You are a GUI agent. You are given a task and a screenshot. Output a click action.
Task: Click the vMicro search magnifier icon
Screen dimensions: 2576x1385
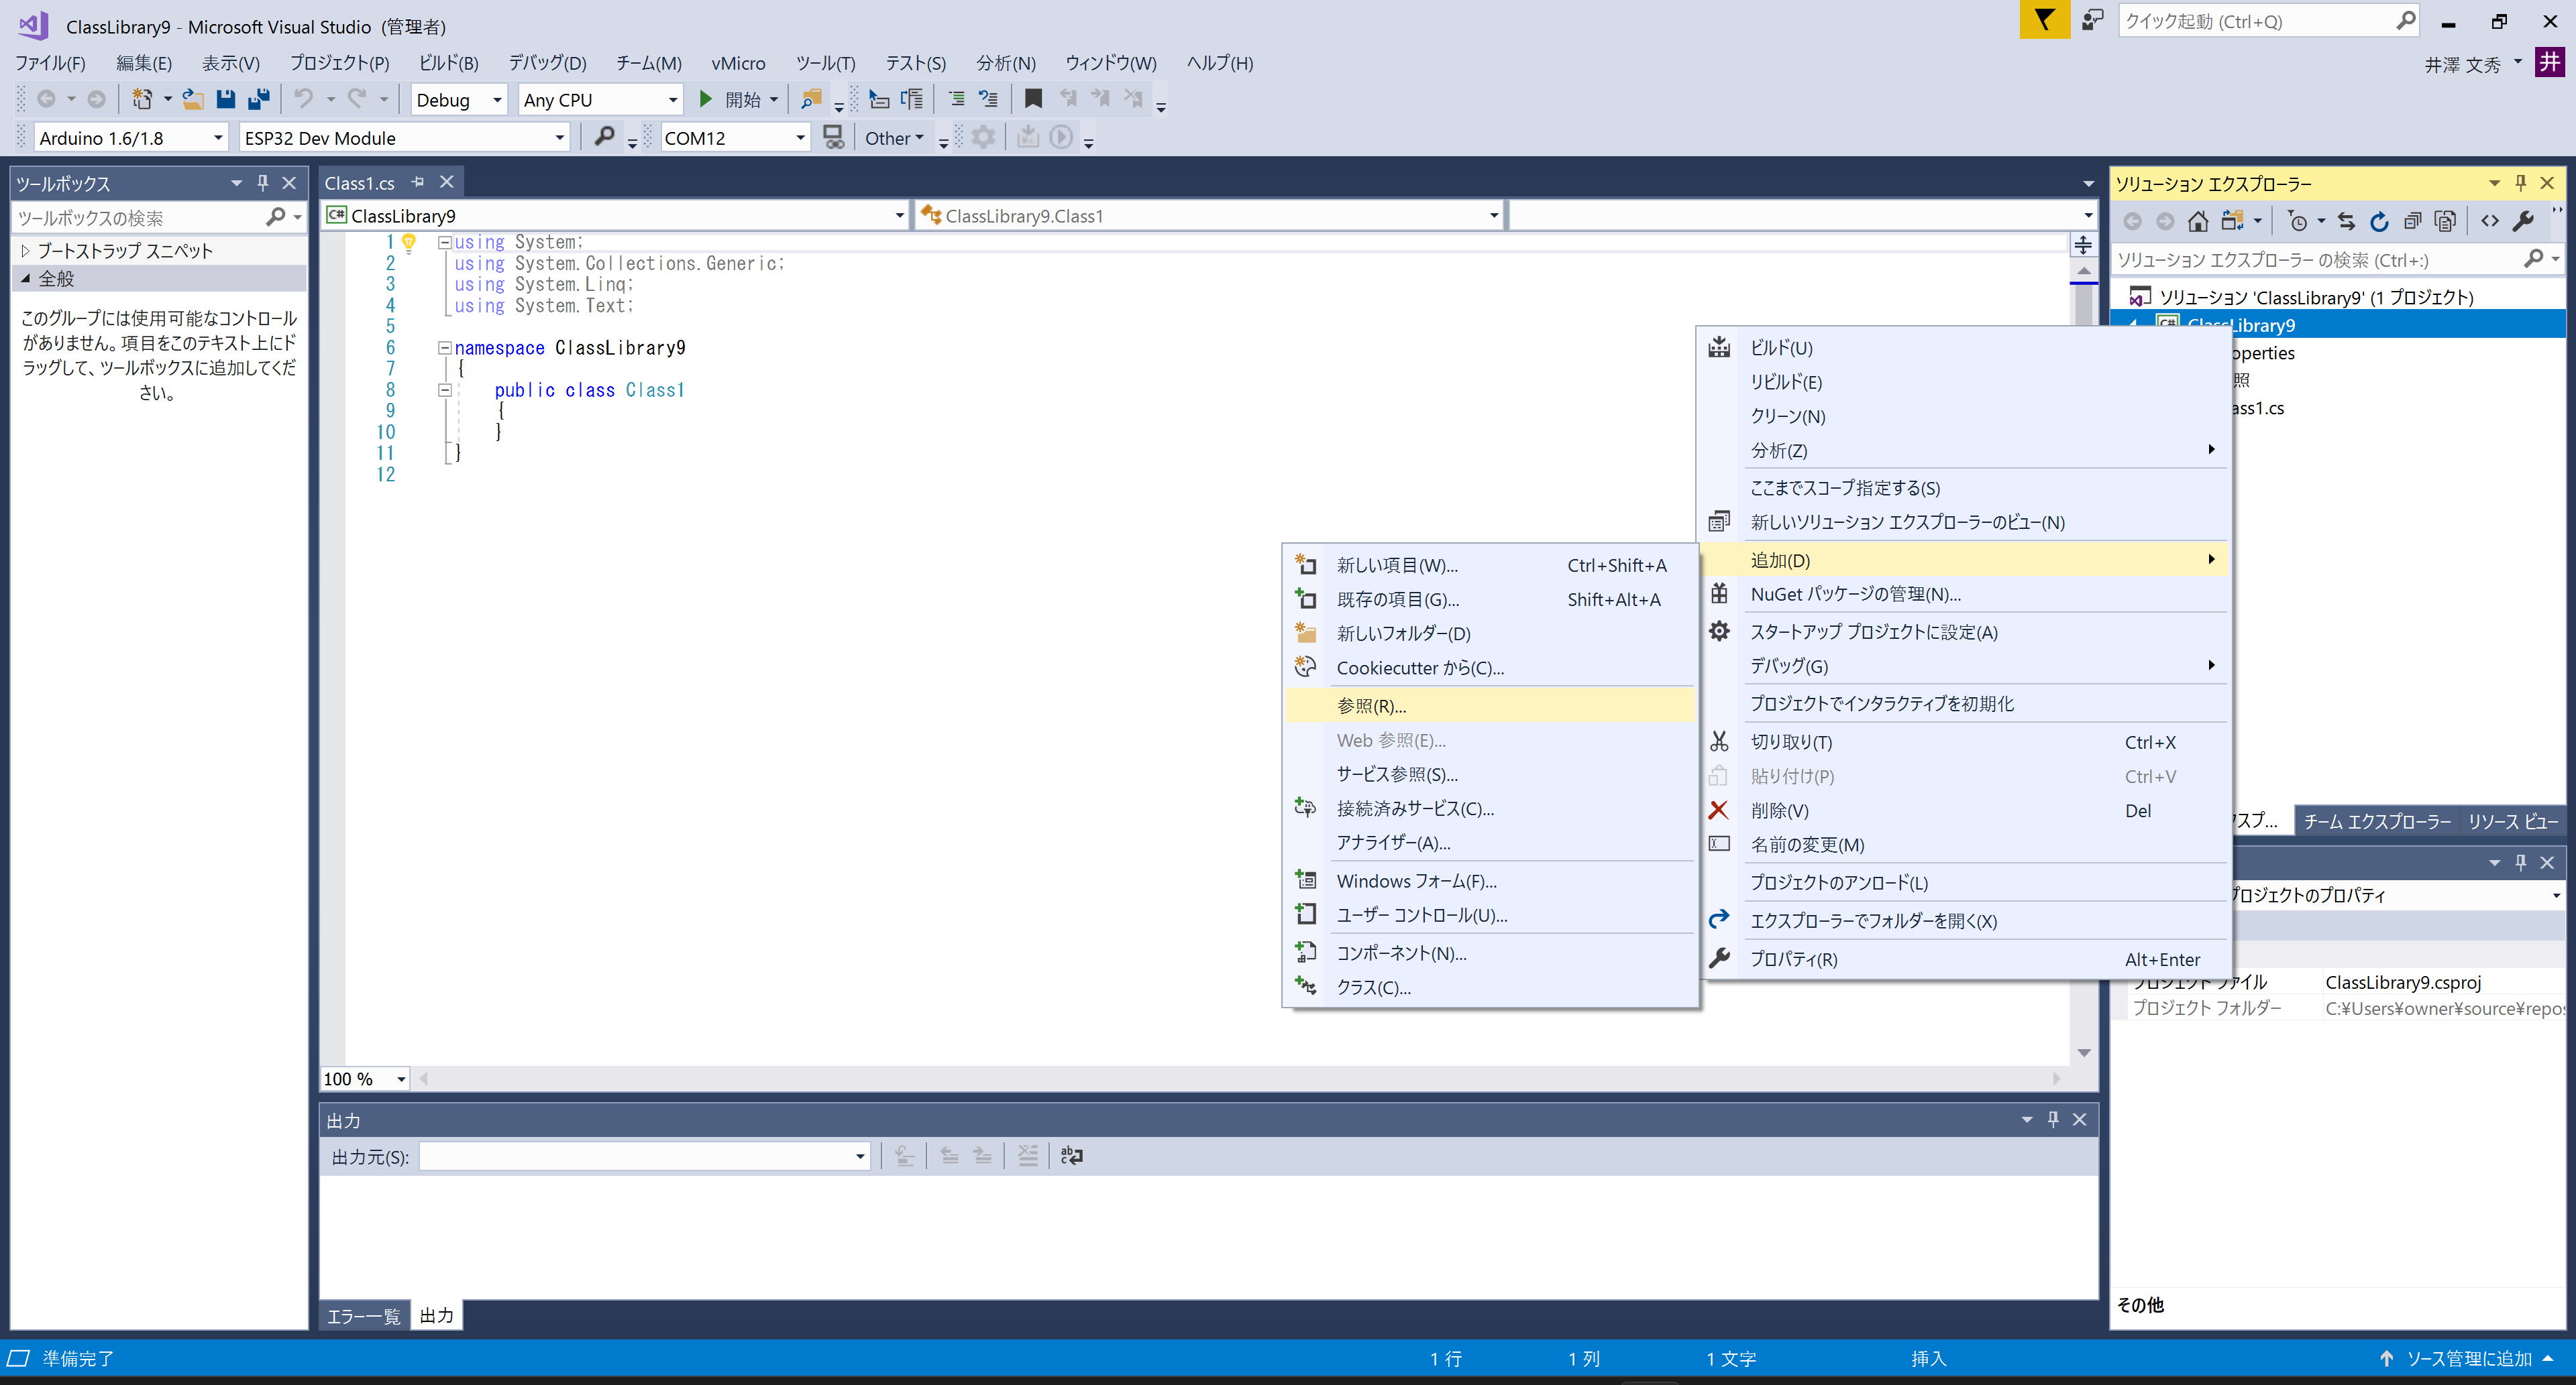point(604,137)
